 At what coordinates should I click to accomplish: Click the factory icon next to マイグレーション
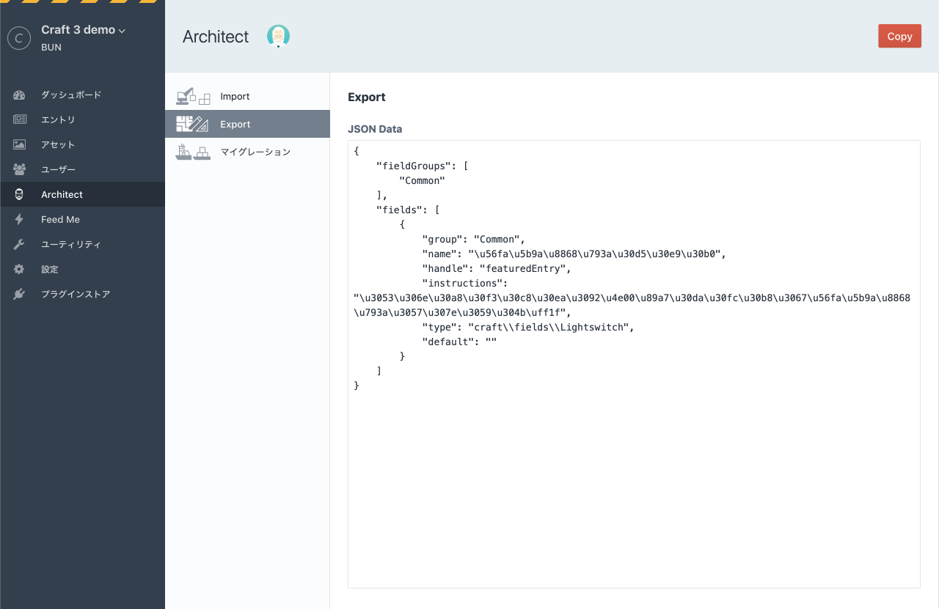pyautogui.click(x=193, y=151)
